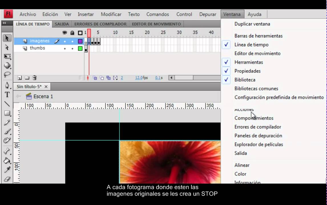Click the Escena 1 clapperboard icon
The width and height of the screenshot is (327, 205).
click(29, 96)
